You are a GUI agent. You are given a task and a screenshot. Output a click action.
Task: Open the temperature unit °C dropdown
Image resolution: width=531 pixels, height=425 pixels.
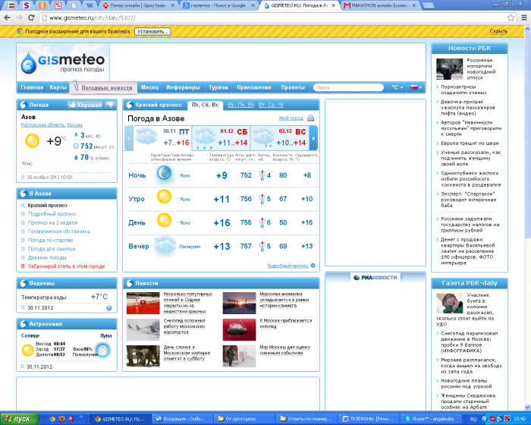click(397, 87)
